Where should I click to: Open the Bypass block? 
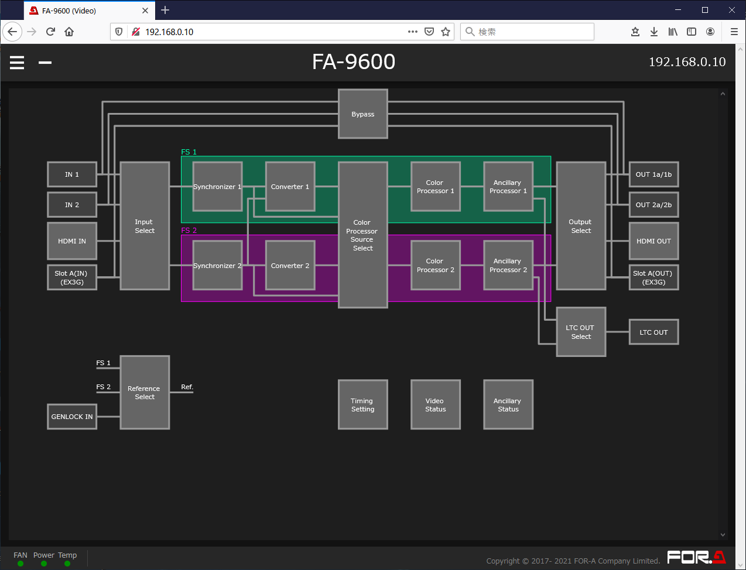coord(363,114)
